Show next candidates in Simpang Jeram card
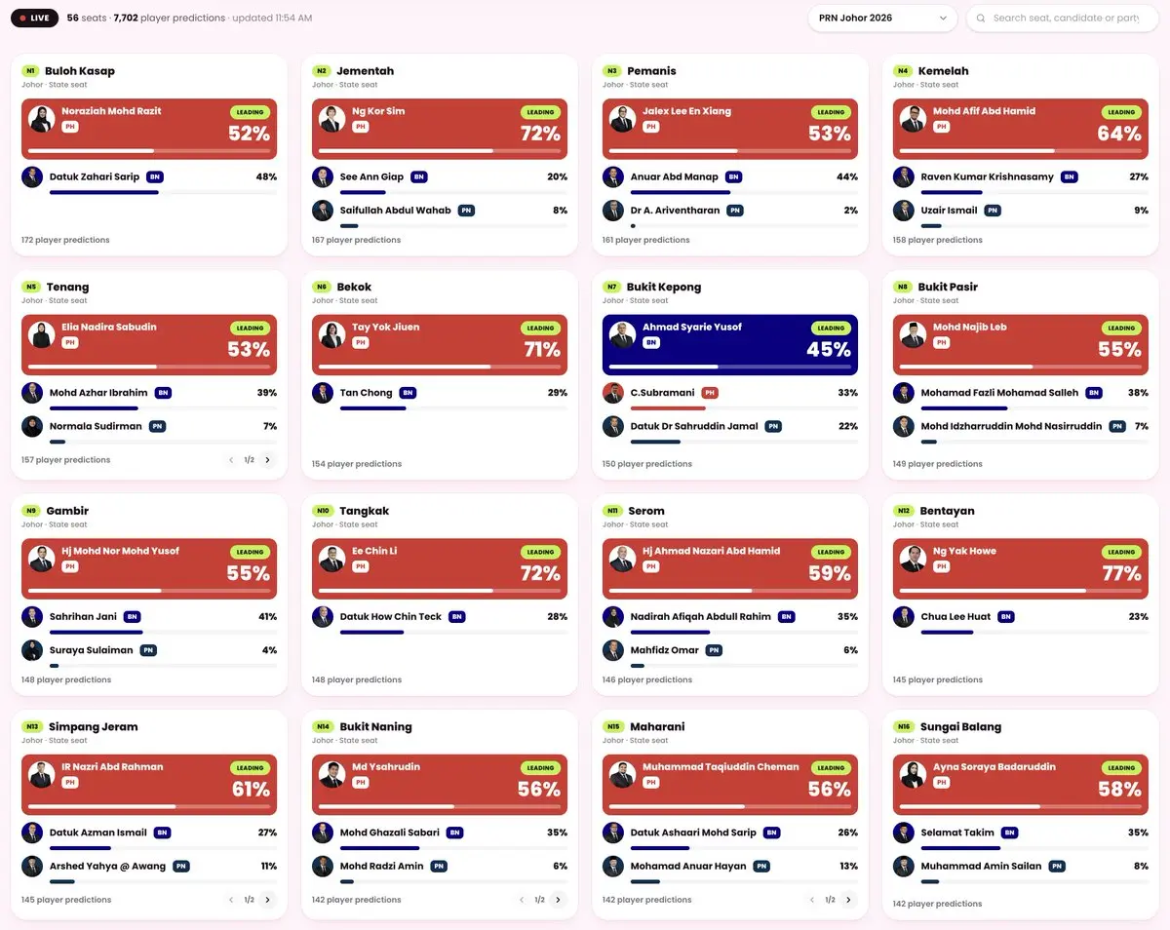The width and height of the screenshot is (1170, 930). coord(268,900)
